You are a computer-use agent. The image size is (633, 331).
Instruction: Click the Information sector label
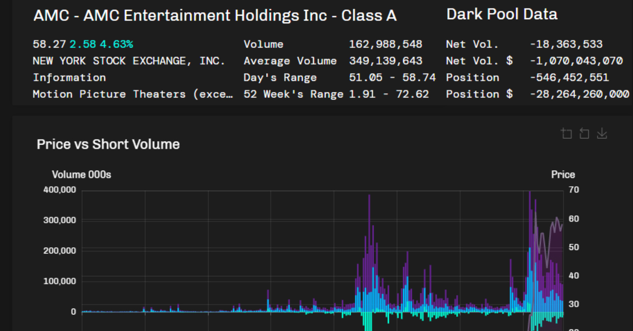(69, 77)
